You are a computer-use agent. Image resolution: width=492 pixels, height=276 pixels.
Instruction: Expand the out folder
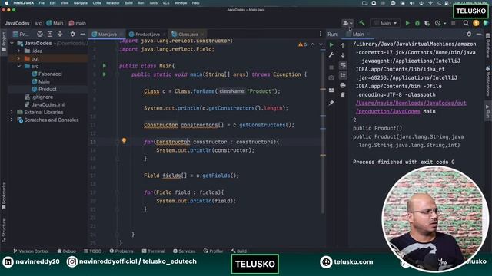point(18,58)
